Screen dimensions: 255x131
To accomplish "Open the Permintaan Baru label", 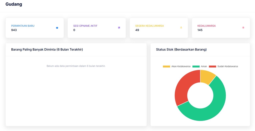I will click(23, 26).
